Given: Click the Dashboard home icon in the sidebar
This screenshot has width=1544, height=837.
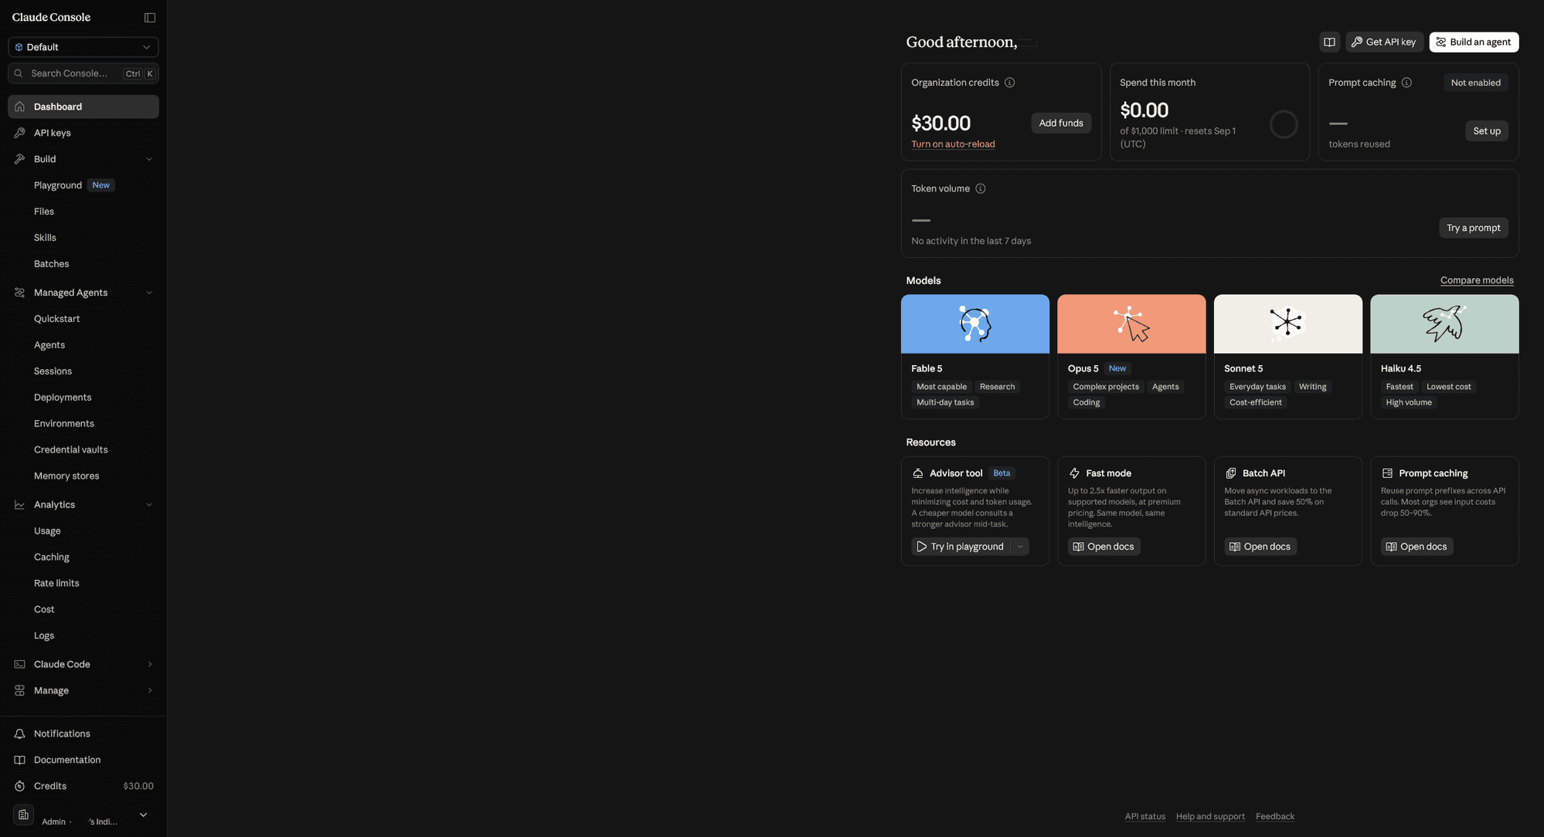Looking at the screenshot, I should pos(20,107).
